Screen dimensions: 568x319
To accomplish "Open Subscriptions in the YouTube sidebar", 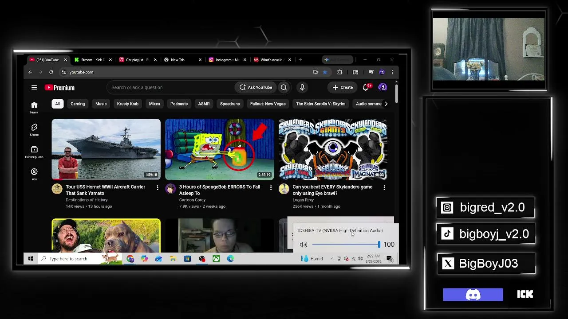I will [x=34, y=152].
